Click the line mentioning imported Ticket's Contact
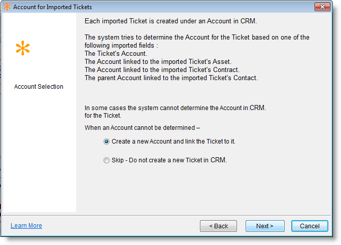341x245 pixels. pos(171,78)
